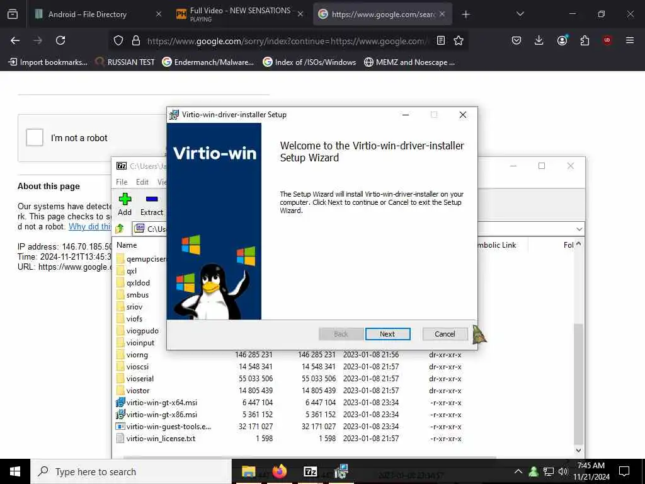Click Next in Virtio-win setup wizard
The height and width of the screenshot is (484, 645).
(387, 334)
